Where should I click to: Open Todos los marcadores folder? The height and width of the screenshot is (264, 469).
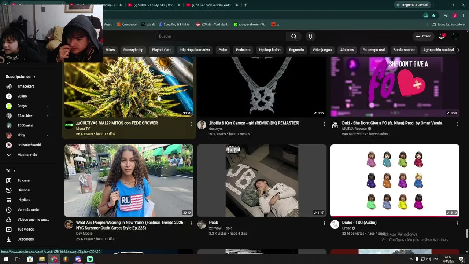click(x=448, y=25)
